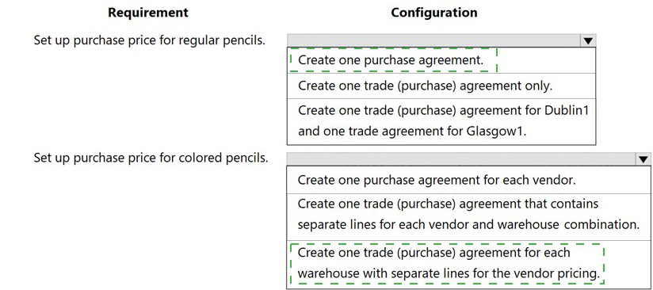This screenshot has width=653, height=290.
Task: Pick the trade agreement for each warehouse option
Action: (x=469, y=264)
